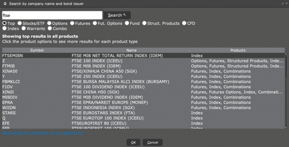Select the FTSEMIBN result row
This screenshot has width=289, height=147.
[143, 56]
